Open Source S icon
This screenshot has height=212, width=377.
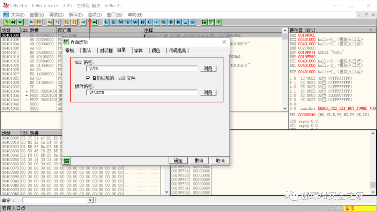click(x=193, y=22)
